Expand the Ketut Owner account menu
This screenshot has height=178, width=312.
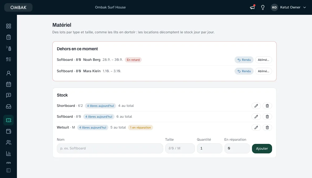[288, 7]
